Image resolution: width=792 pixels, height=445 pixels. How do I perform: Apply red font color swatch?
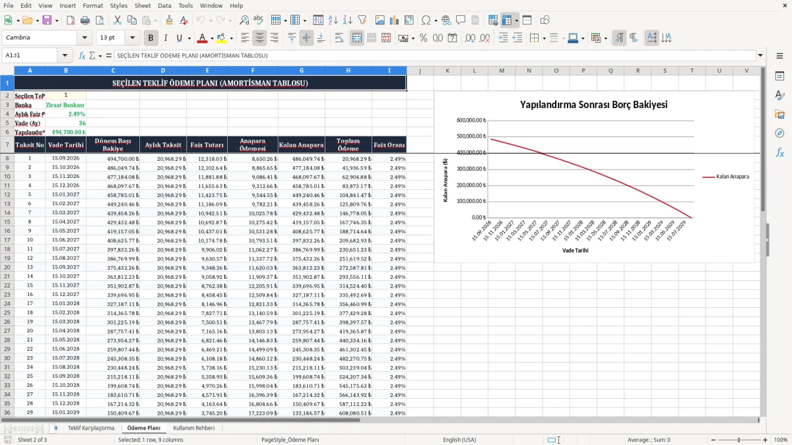coord(203,38)
